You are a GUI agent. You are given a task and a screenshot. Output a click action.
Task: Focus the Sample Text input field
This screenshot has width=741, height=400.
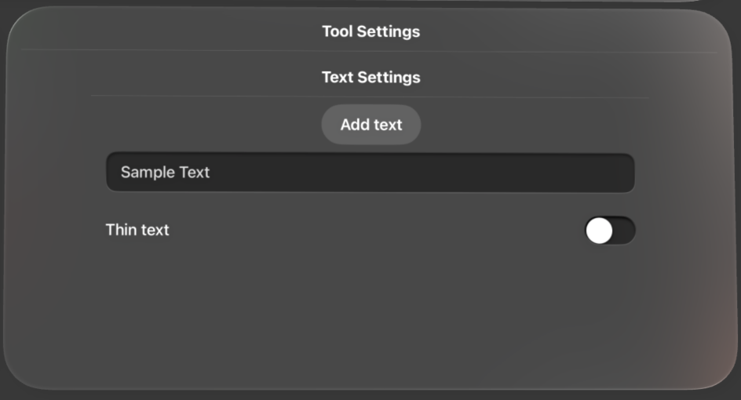click(x=370, y=173)
